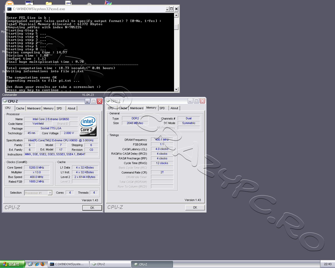Viewport: 335px width, 268px height.
Task: Click the title icon of the CPU-Z Processor window
Action: point(5,101)
